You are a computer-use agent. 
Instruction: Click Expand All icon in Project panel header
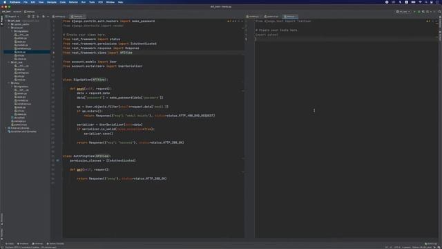pos(33,17)
